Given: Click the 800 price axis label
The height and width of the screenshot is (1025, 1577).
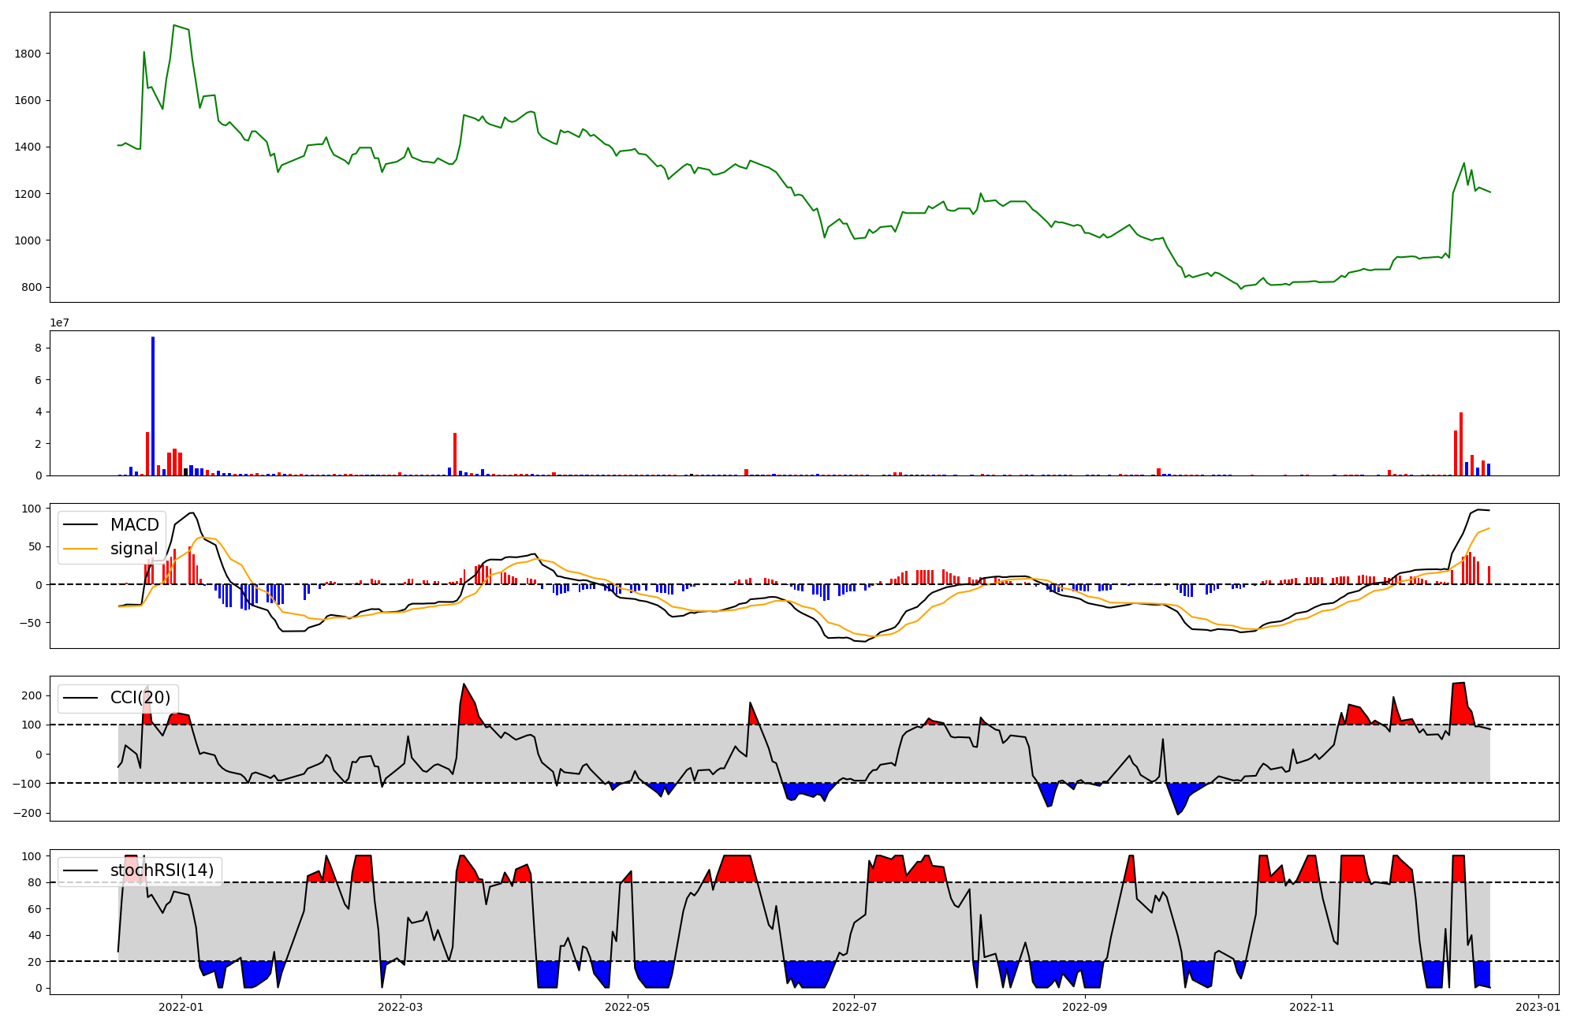Looking at the screenshot, I should 32,287.
